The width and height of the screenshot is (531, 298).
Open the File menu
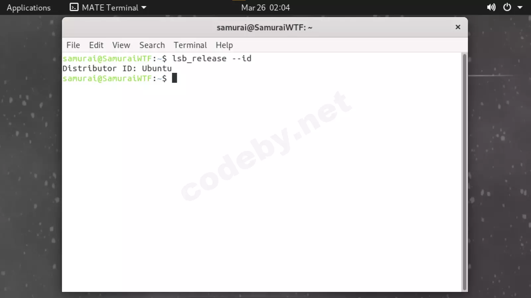tap(73, 45)
